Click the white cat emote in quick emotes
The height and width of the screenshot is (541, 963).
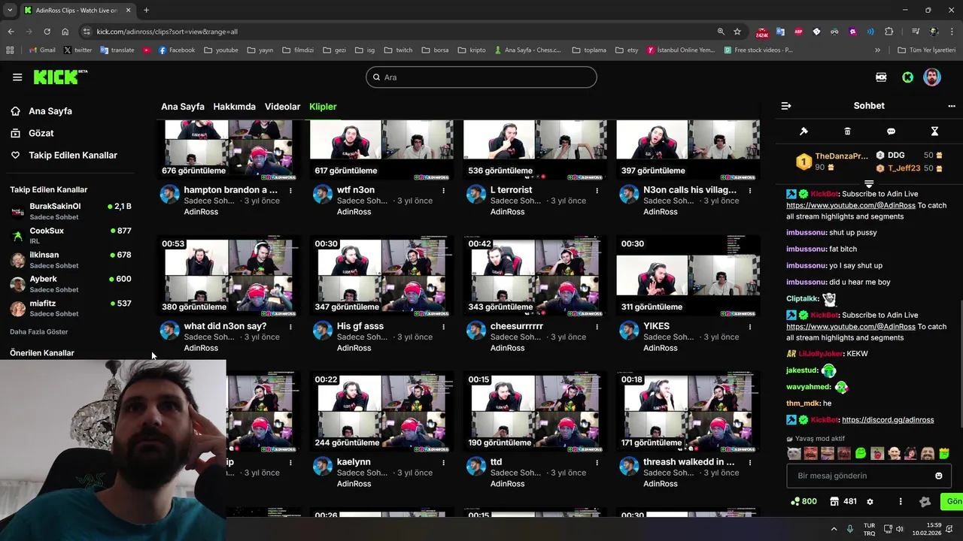[x=794, y=453]
